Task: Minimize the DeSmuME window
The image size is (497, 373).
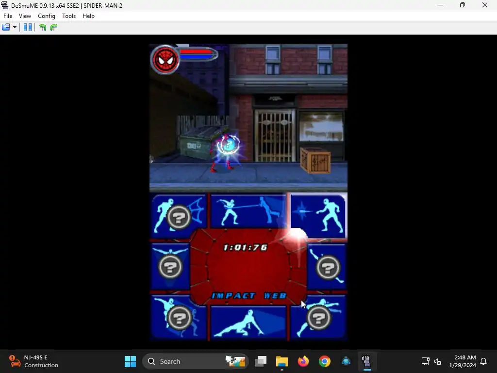Action: pos(441,5)
